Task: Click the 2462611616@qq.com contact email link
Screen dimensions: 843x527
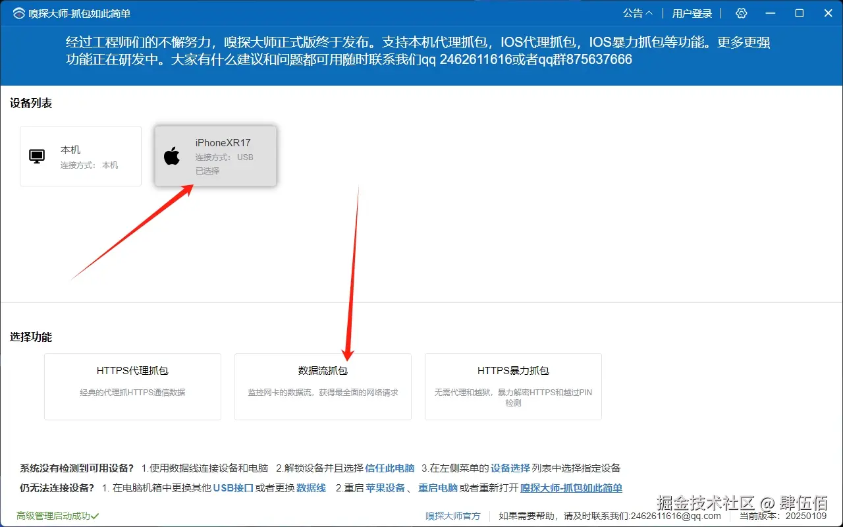Action: point(674,516)
